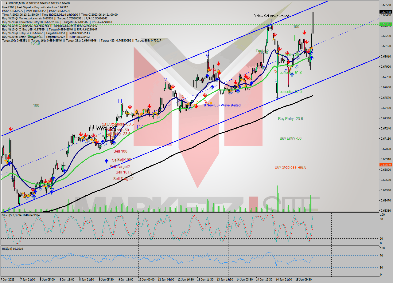
Task: Click the 0.68230 price axis label
Action: coord(385,36)
